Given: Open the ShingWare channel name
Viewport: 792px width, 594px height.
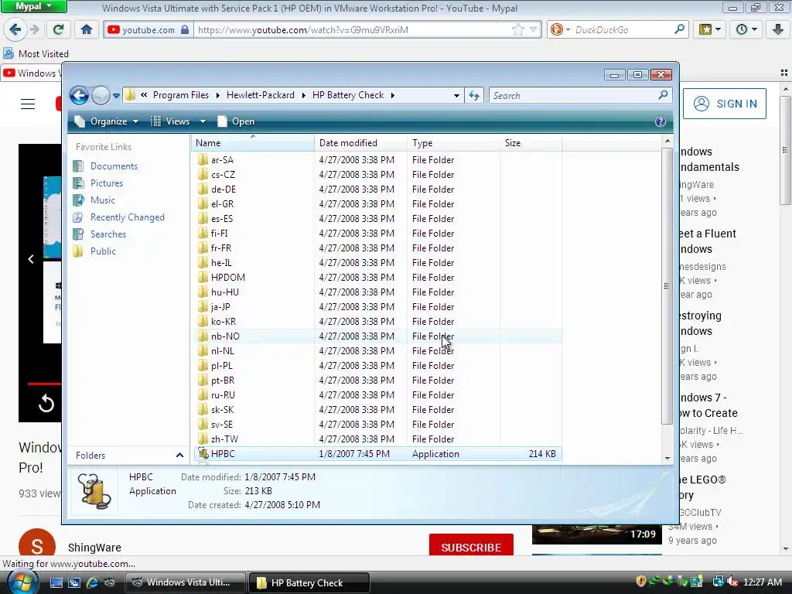Looking at the screenshot, I should click(x=94, y=548).
